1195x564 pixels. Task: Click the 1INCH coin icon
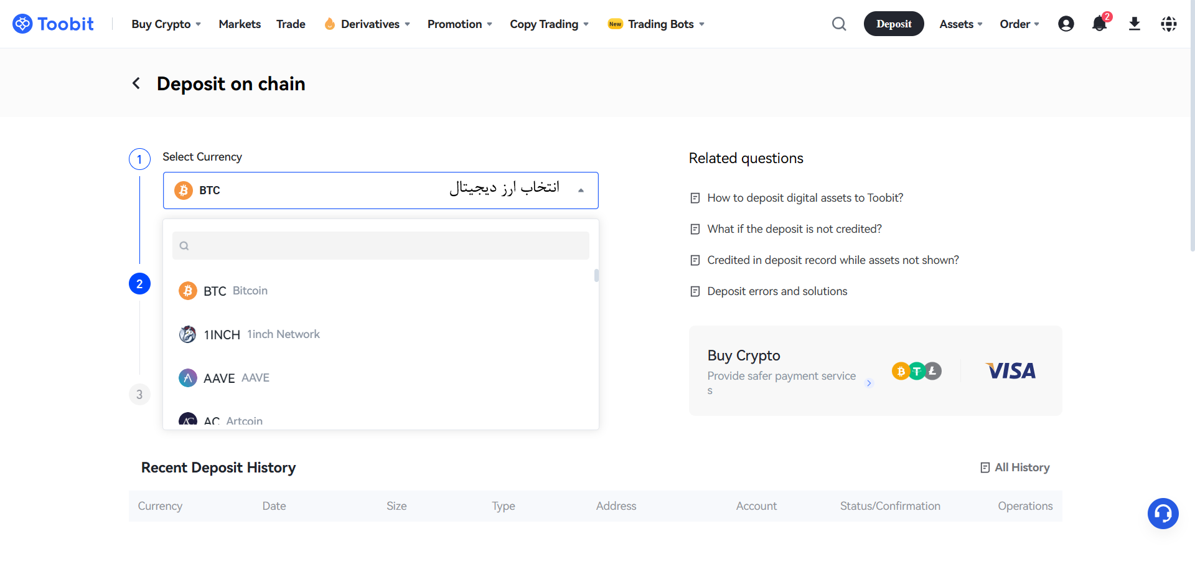188,334
